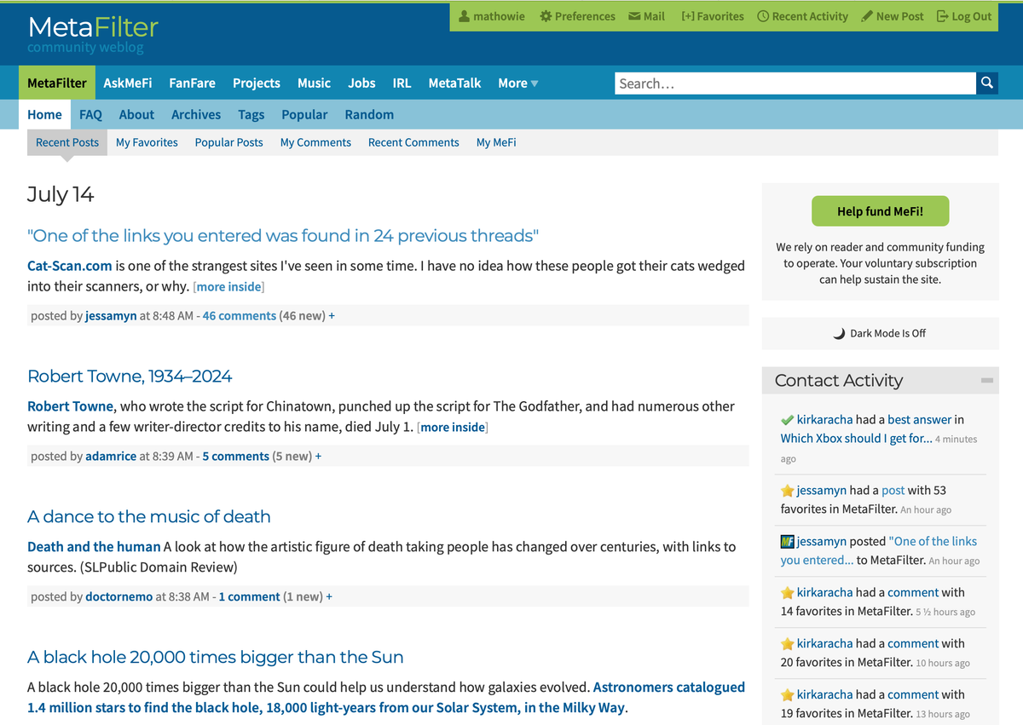Expand the More navigation dropdown
1023x725 pixels.
pyautogui.click(x=518, y=83)
